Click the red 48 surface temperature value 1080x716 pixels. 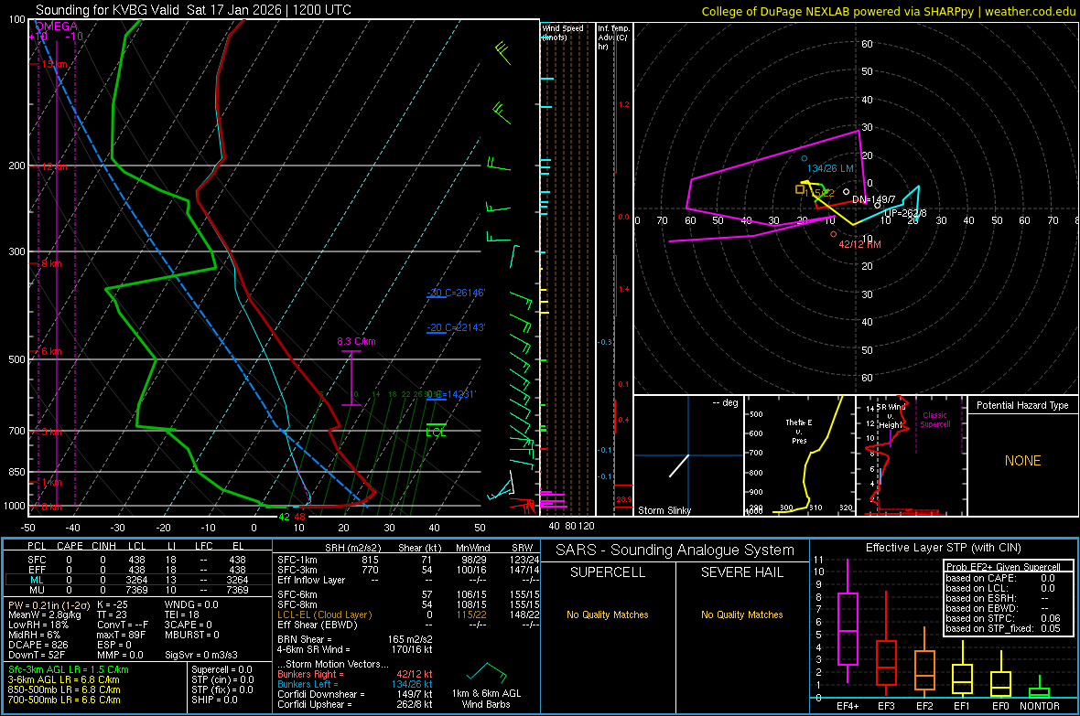pos(299,517)
